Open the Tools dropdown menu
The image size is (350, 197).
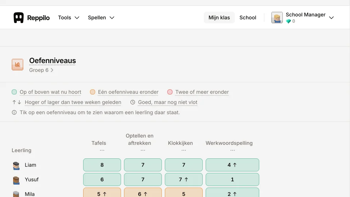[x=69, y=18]
